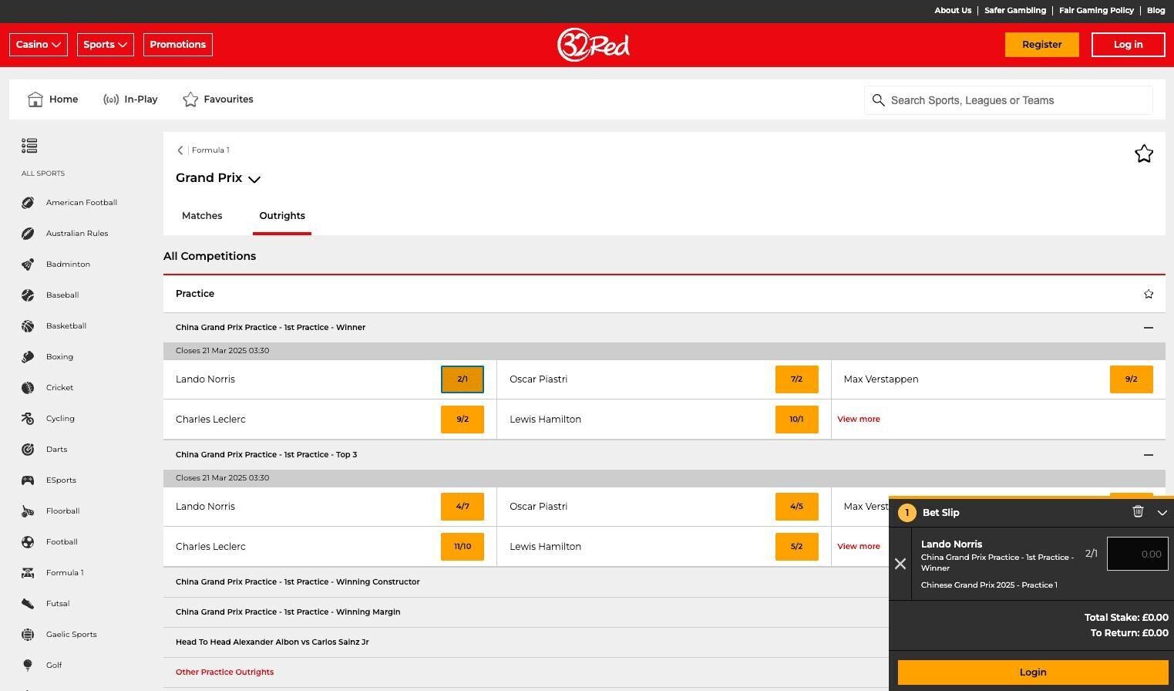Screen dimensions: 1174x691
Task: Switch to the Outrights tab
Action: (x=282, y=216)
